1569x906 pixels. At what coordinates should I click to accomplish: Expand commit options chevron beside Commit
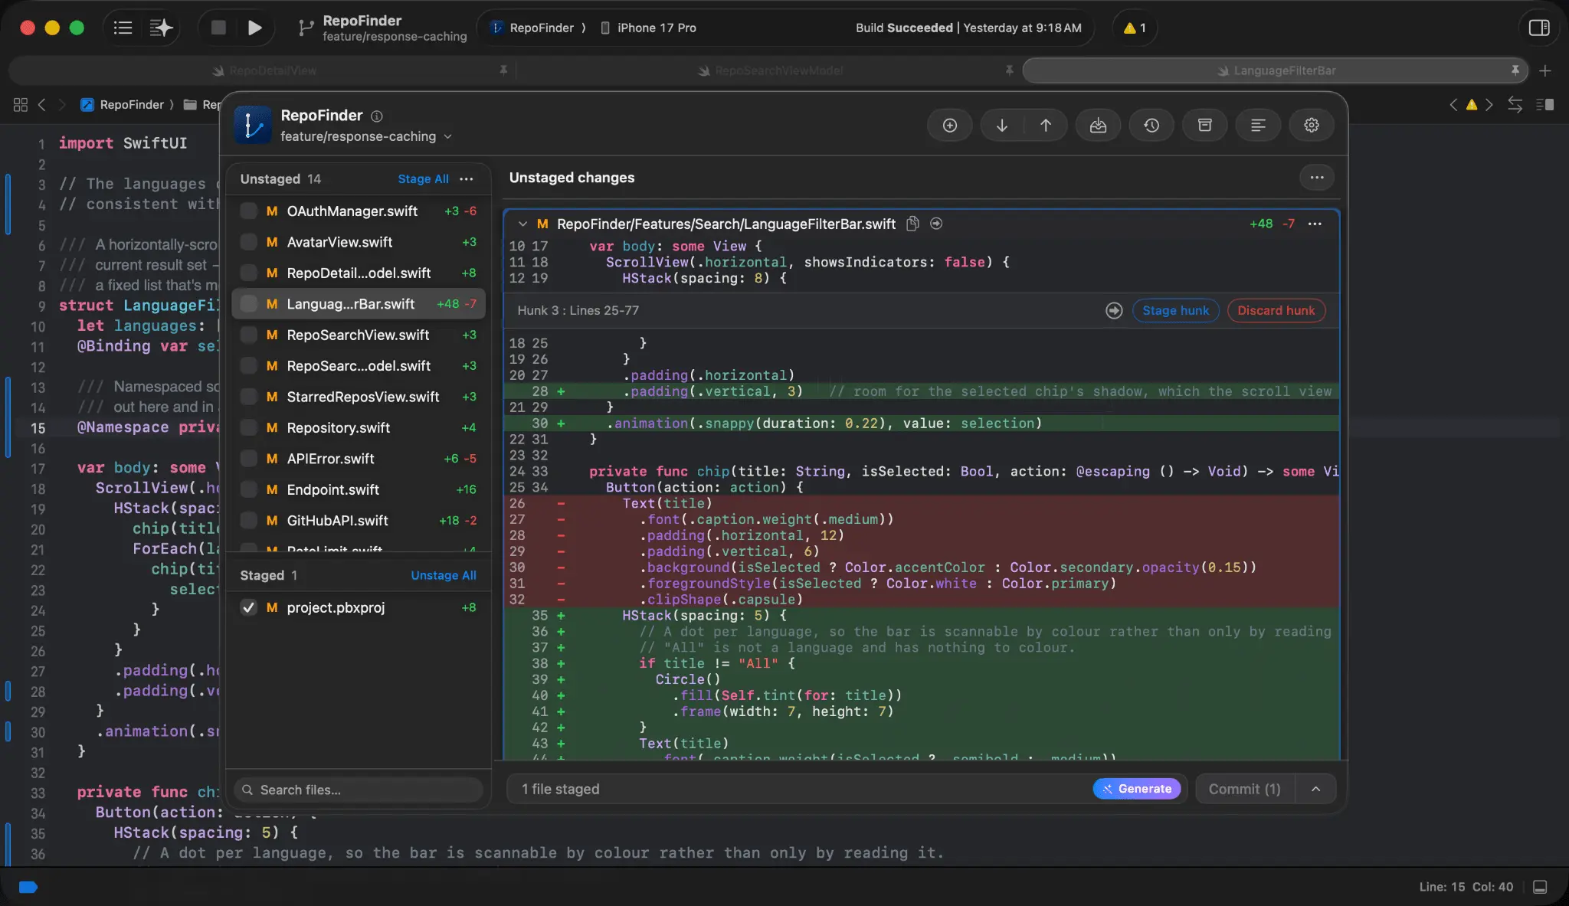(1315, 789)
